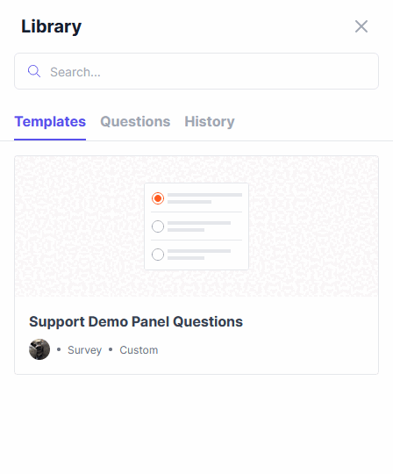The image size is (393, 474).
Task: Close the Library panel with the X
Action: (x=361, y=26)
